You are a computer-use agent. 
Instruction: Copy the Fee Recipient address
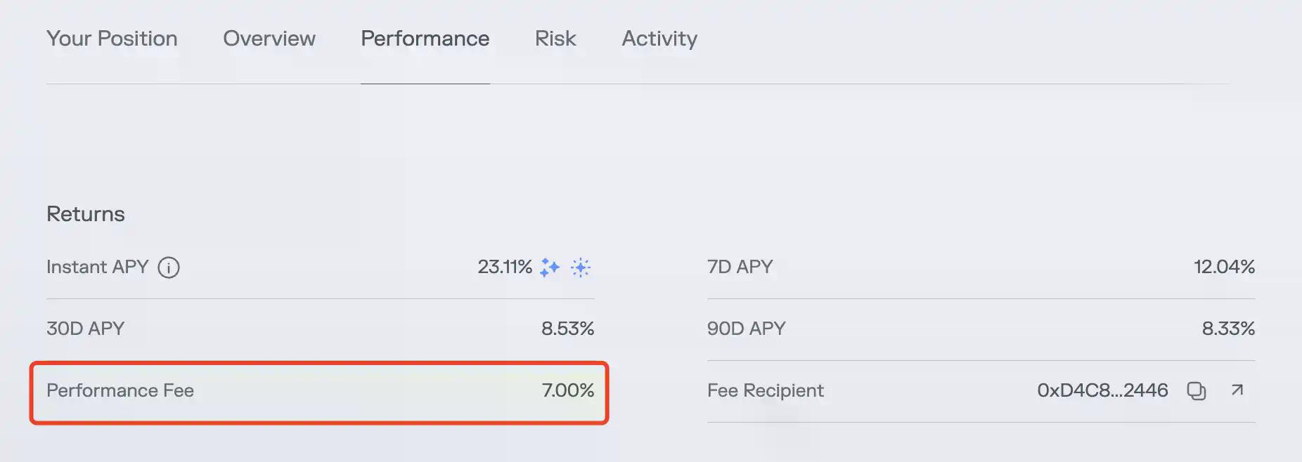coord(1196,390)
